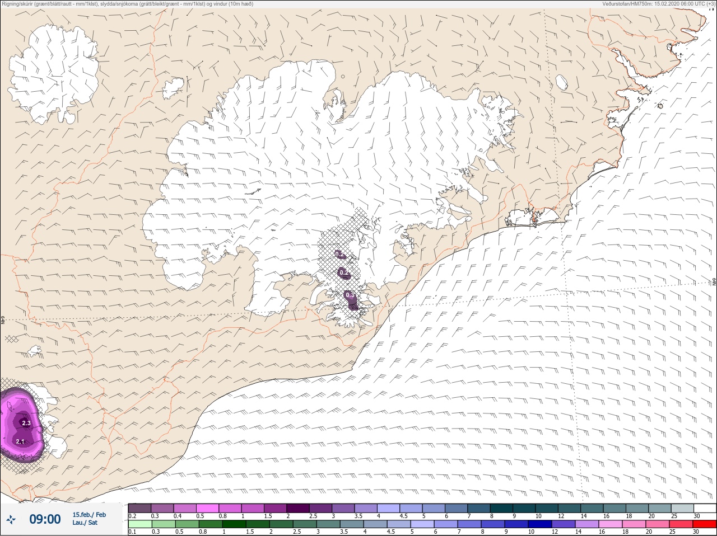Click the 0.3 snowfall value label on the map

click(350, 295)
